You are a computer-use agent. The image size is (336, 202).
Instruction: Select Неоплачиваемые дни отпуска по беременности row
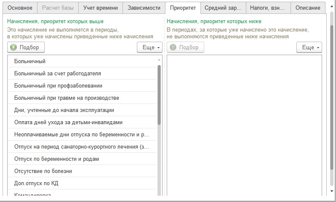[82, 135]
